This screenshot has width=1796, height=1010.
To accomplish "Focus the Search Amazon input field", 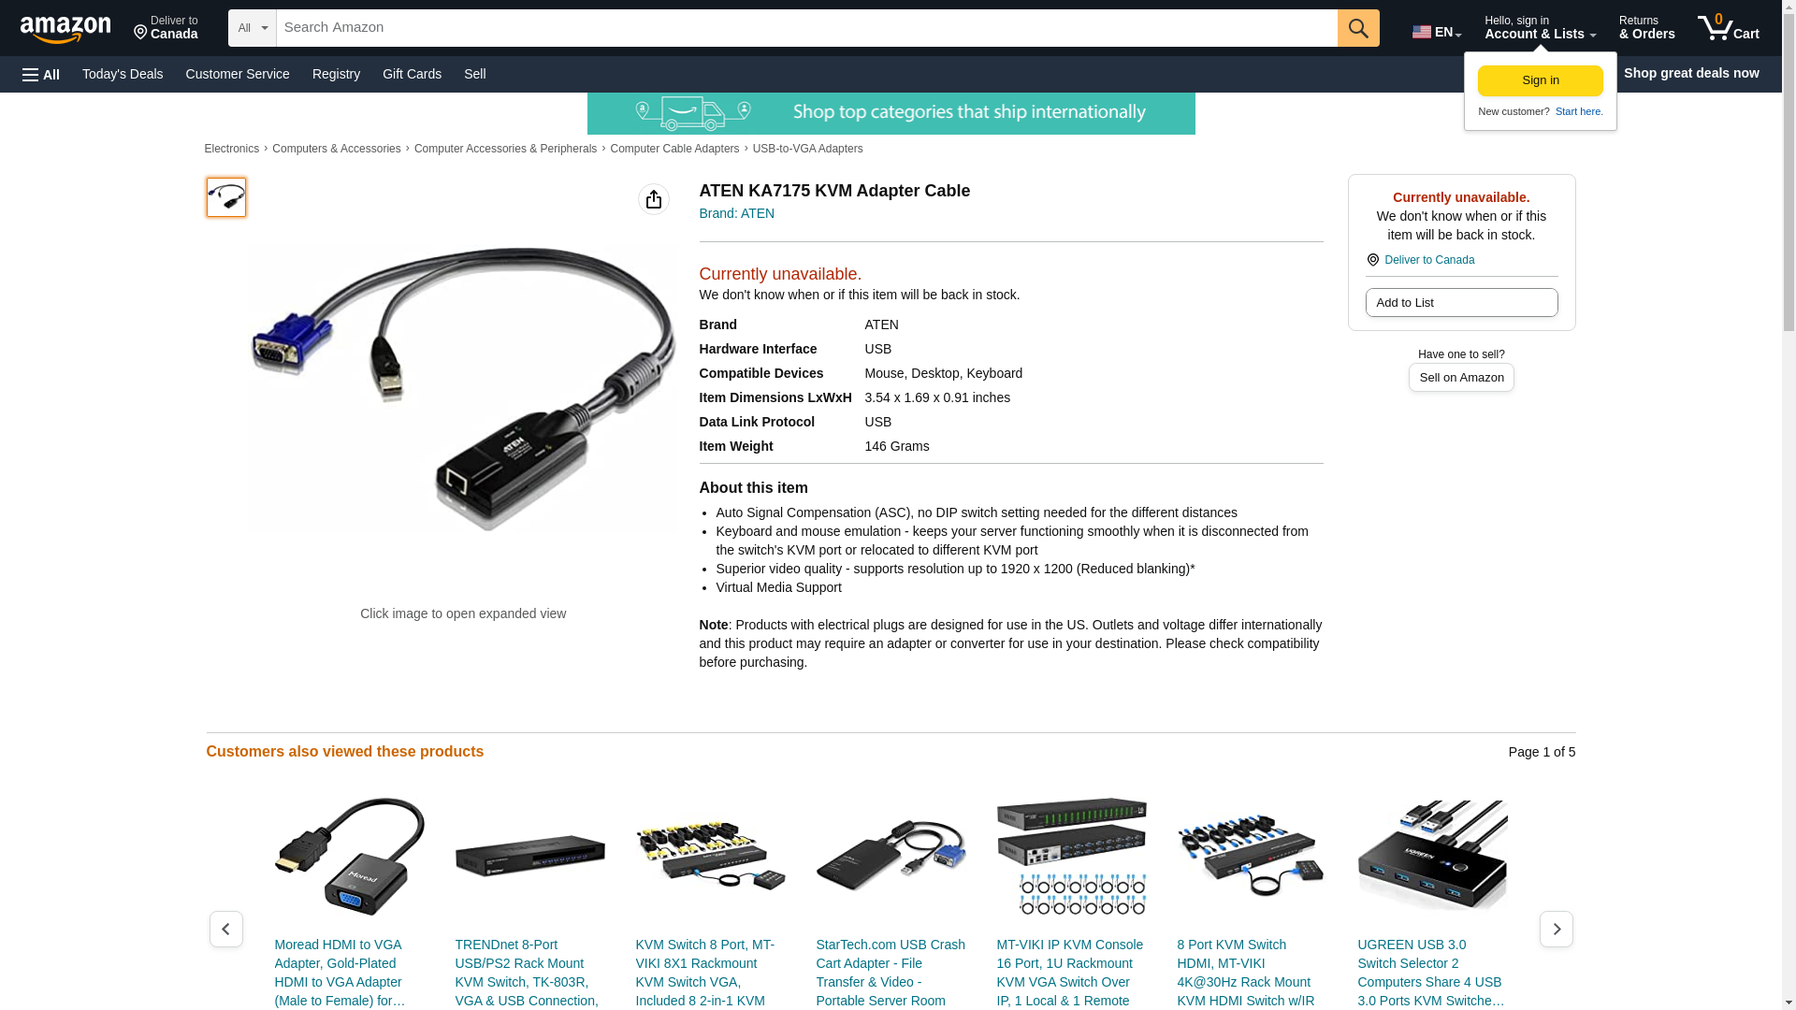I will [806, 28].
